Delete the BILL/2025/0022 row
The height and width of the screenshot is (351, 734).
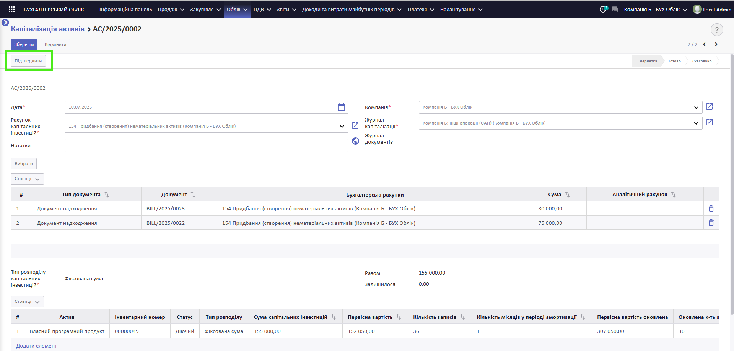click(x=711, y=223)
